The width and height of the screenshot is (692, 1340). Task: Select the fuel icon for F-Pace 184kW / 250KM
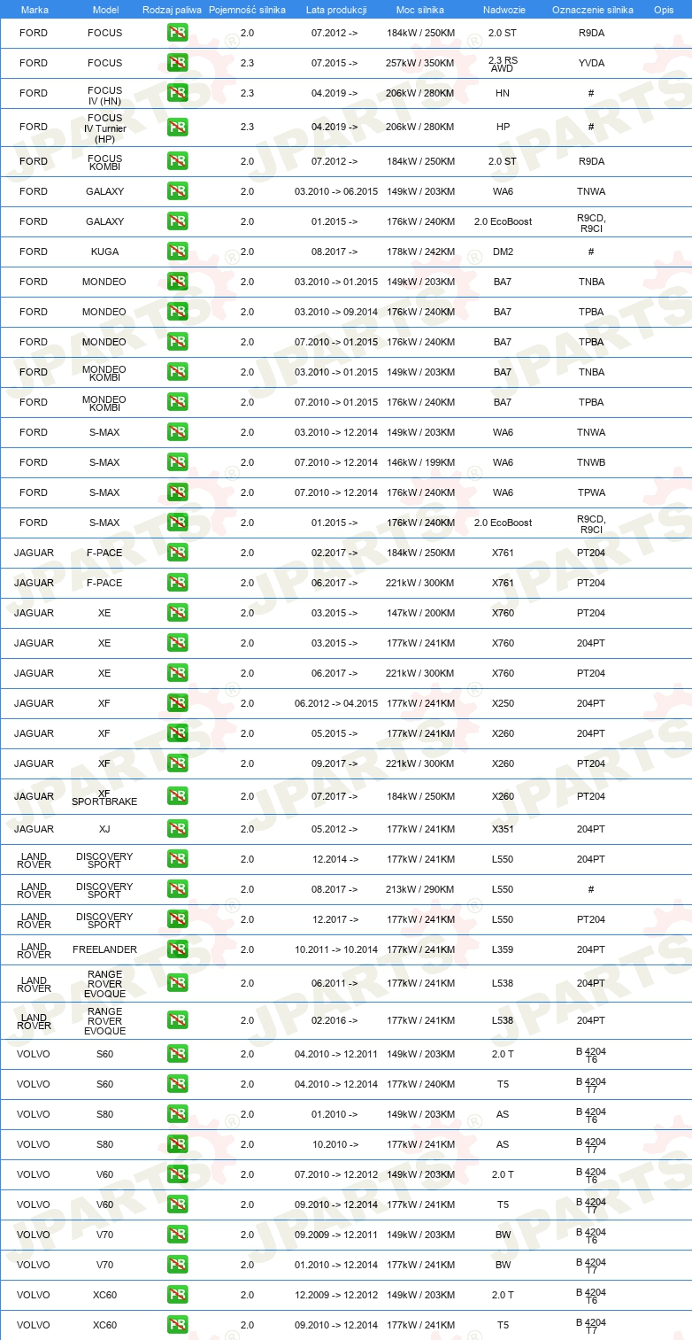coord(177,553)
